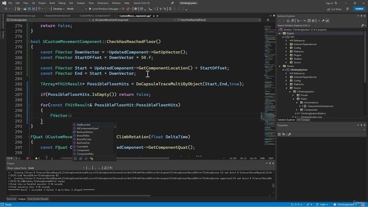Click the Solution Explorer home icon

point(288,21)
